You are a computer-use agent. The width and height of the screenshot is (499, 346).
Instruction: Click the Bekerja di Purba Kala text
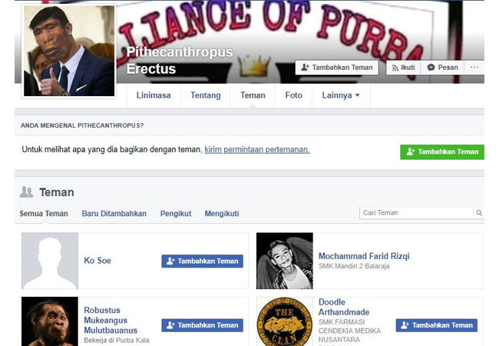click(117, 341)
